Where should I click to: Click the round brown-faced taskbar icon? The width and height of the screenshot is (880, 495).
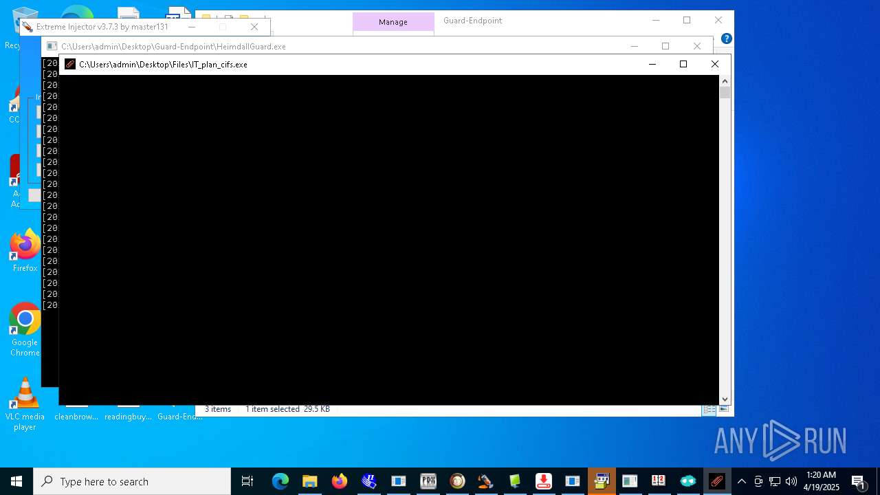pyautogui.click(x=457, y=481)
